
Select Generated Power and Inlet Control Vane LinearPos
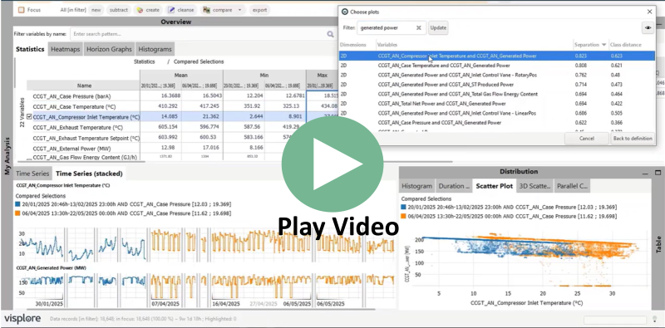tap(497, 113)
